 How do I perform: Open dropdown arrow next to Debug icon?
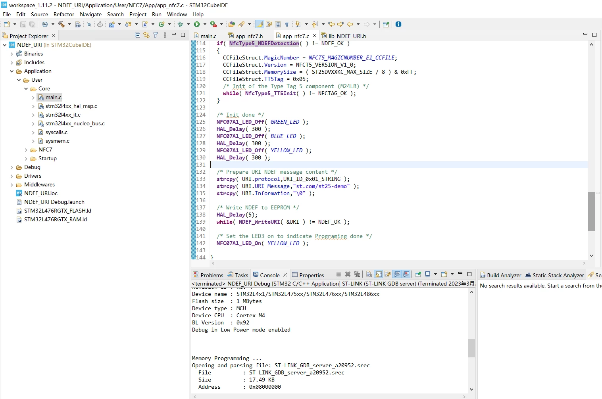click(188, 24)
